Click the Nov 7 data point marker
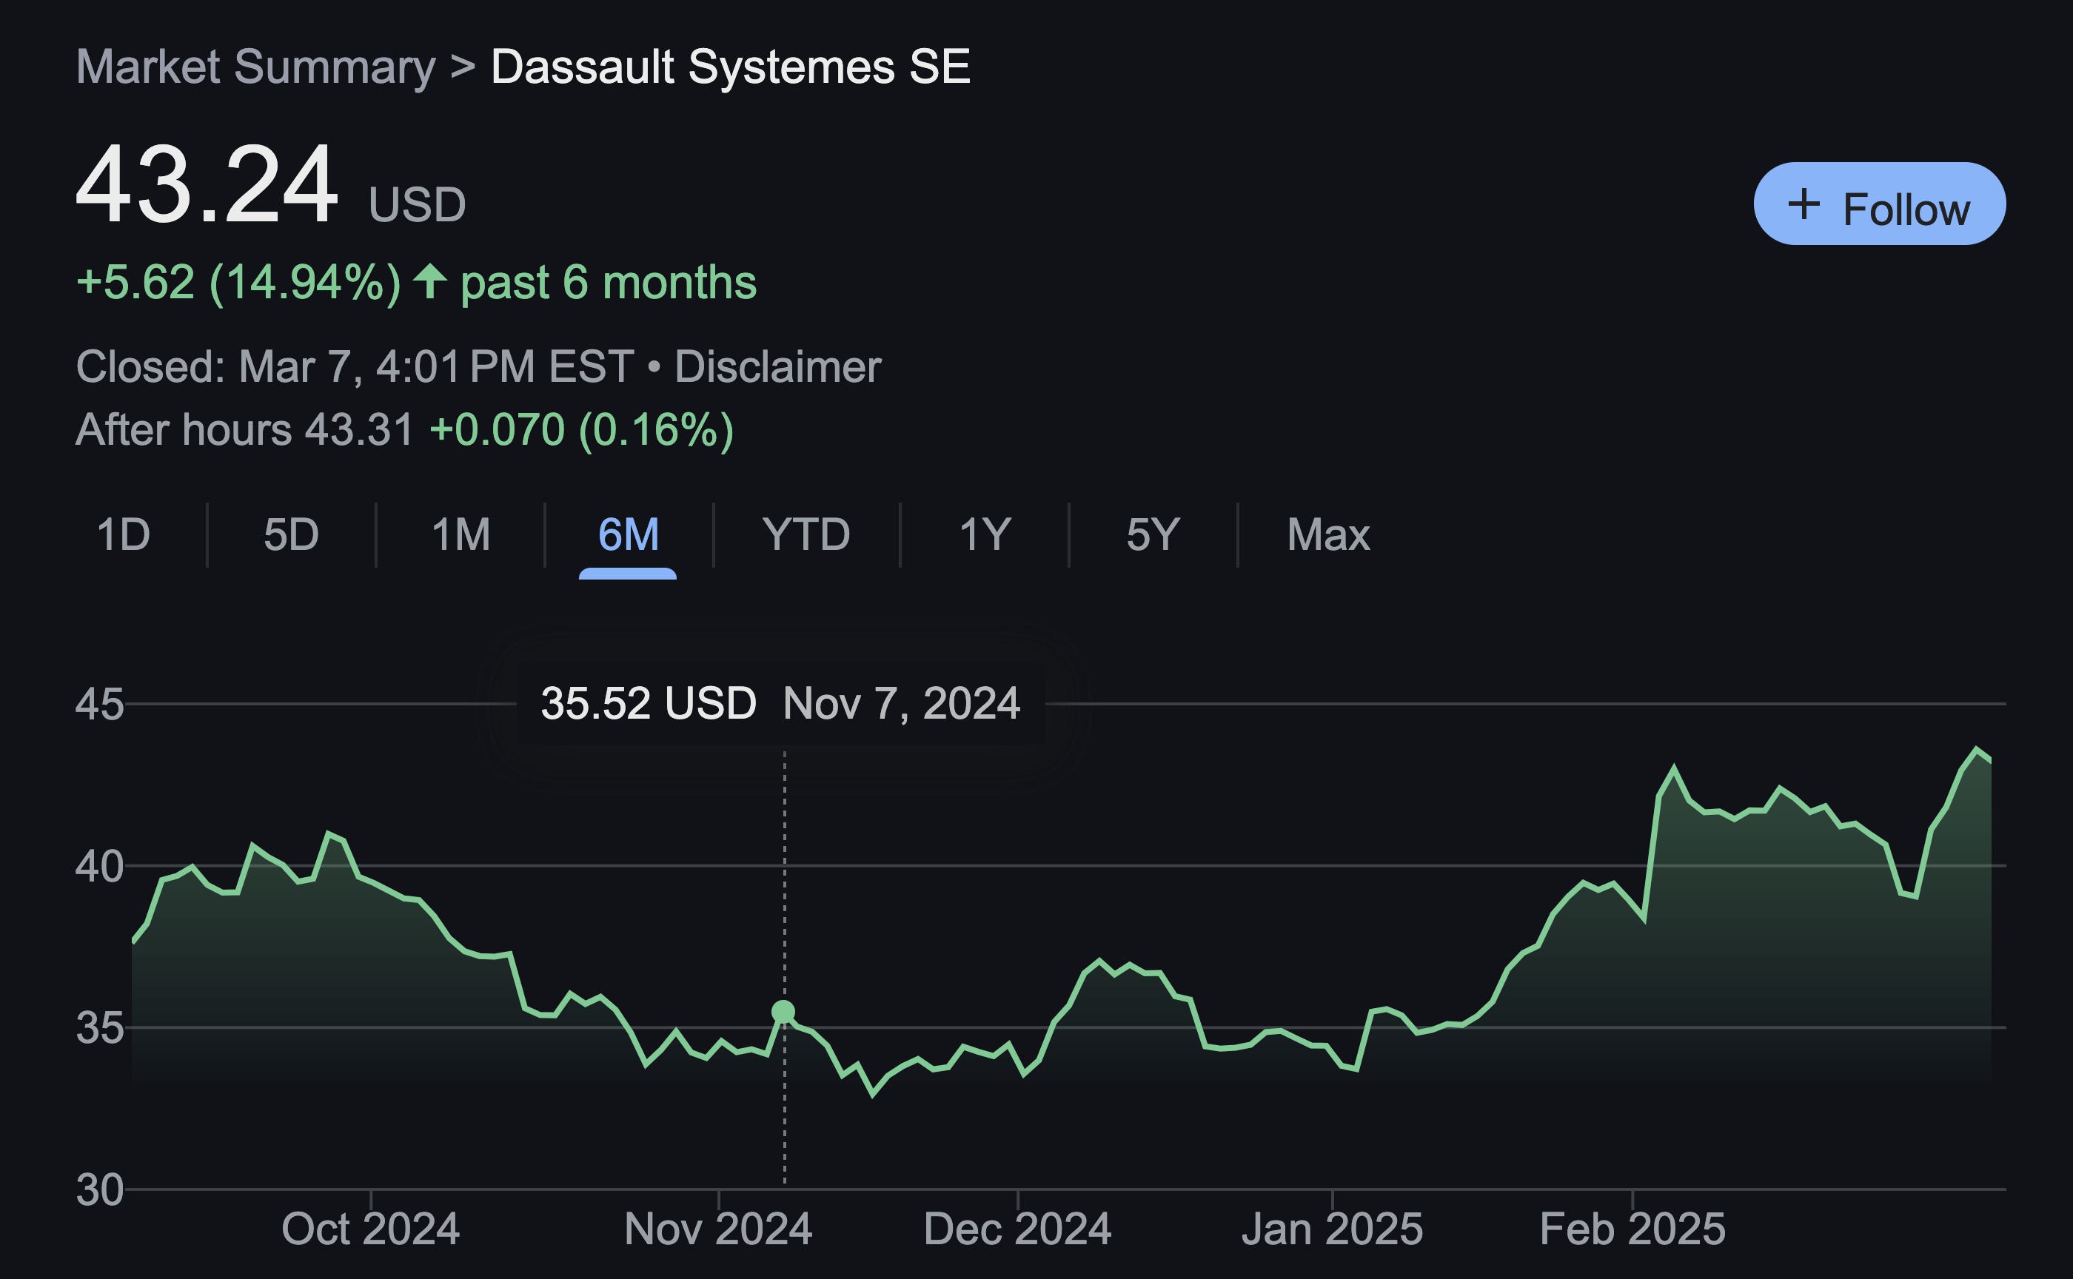The width and height of the screenshot is (2073, 1279). point(783,1012)
